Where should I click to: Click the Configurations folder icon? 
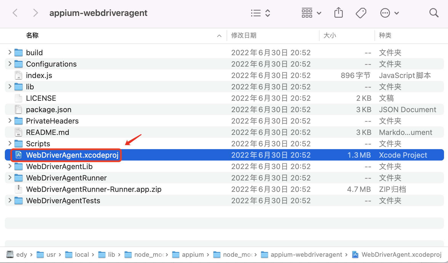coord(19,64)
